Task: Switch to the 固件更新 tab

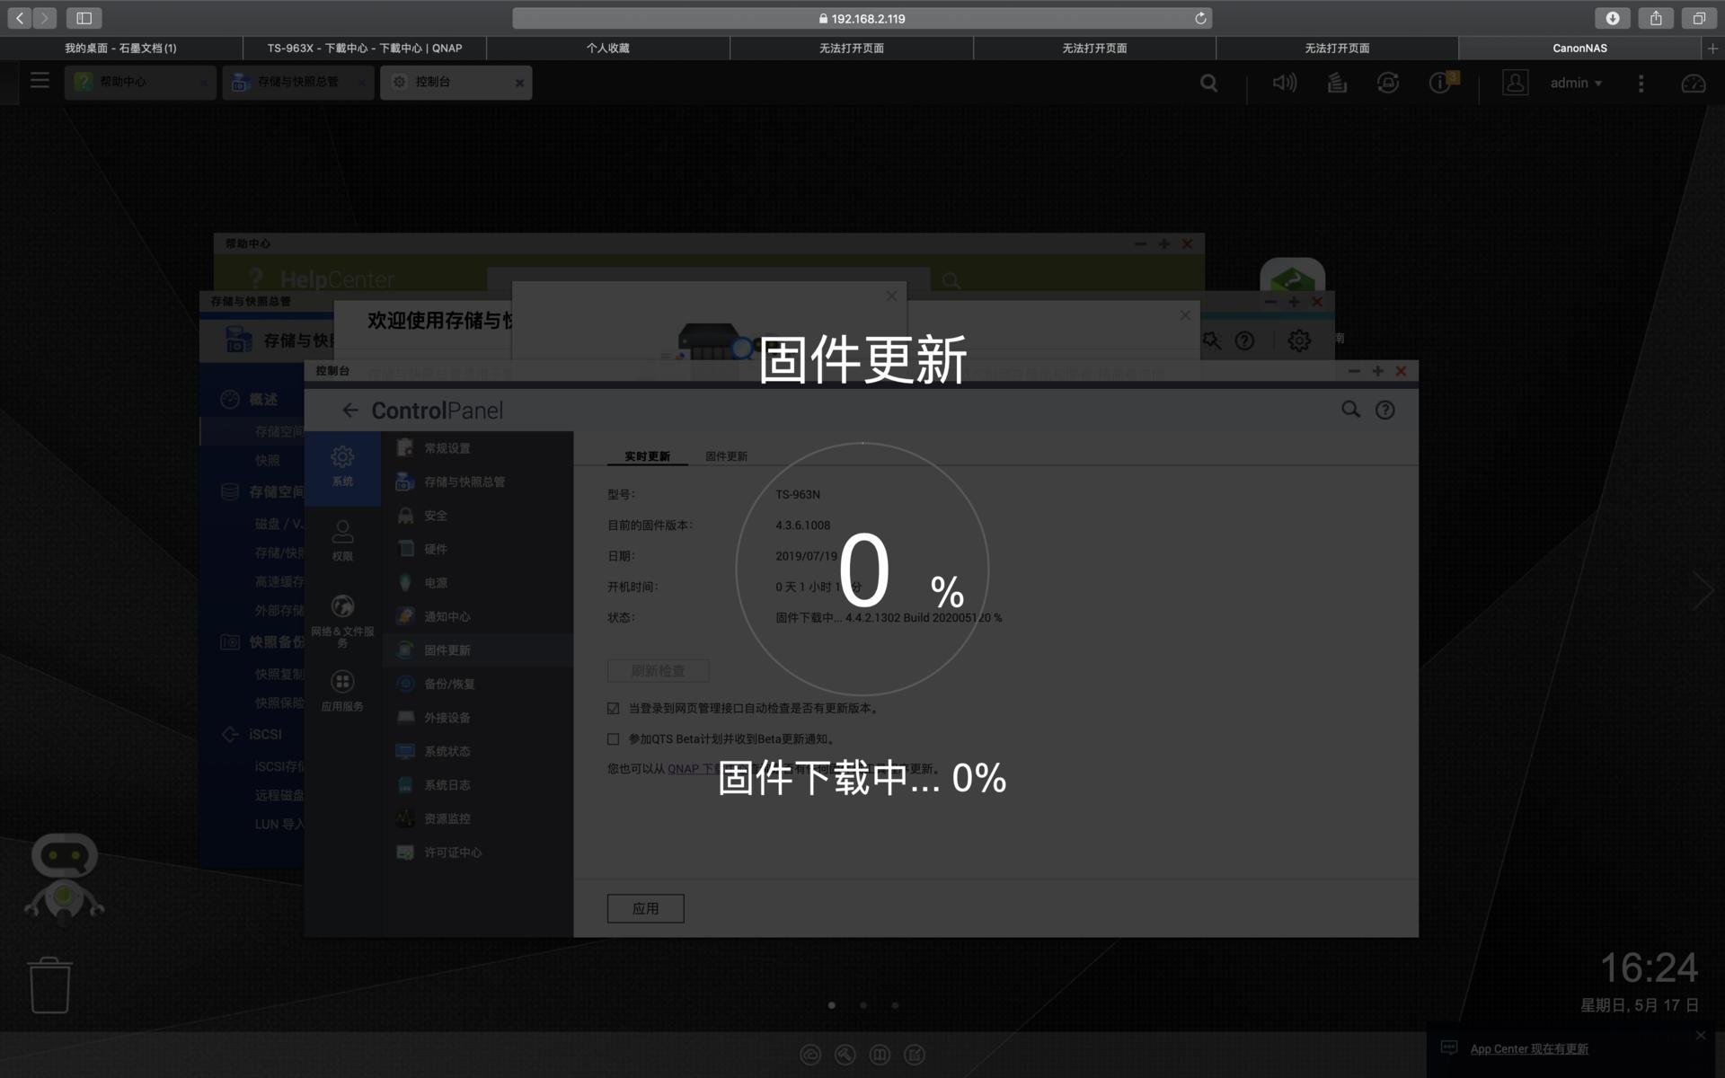Action: pyautogui.click(x=724, y=455)
